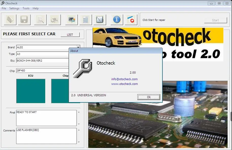Click the printer toolbar icon
Screen dimensions: 232x150
click(55, 20)
